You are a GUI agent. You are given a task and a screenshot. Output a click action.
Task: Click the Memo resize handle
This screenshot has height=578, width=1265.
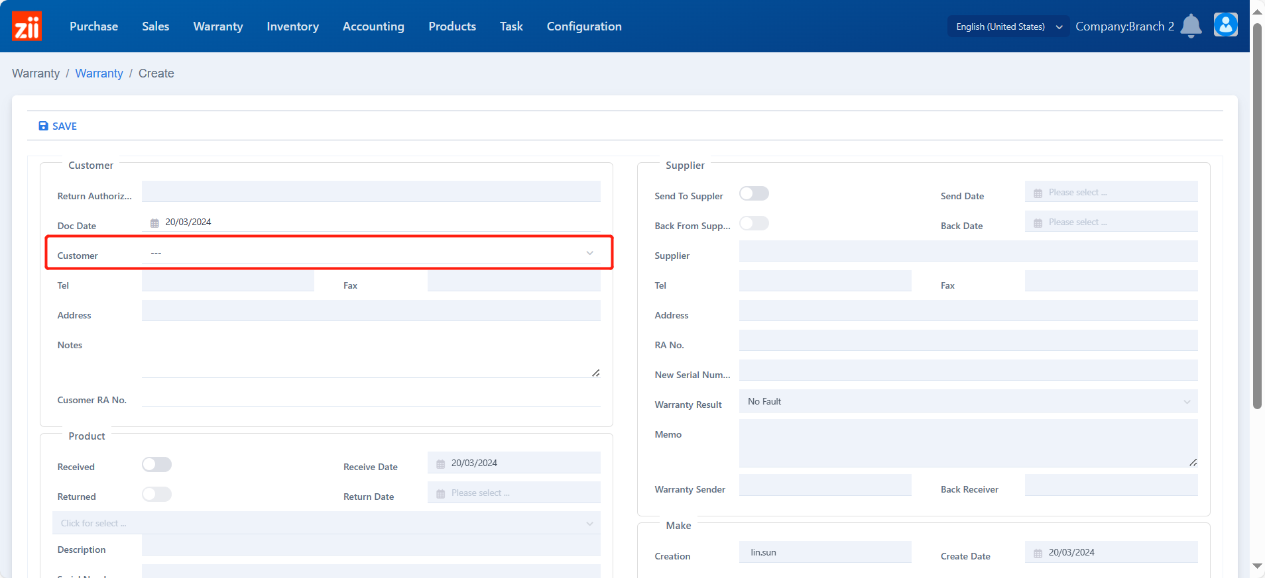pos(1193,462)
